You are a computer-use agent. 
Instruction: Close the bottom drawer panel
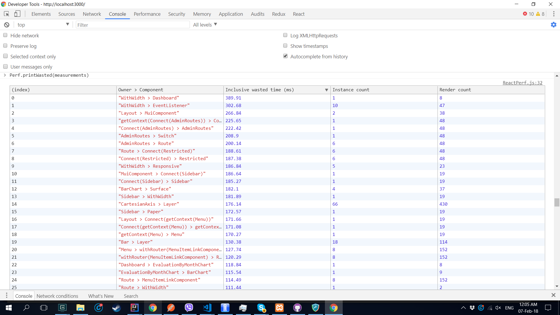point(553,295)
